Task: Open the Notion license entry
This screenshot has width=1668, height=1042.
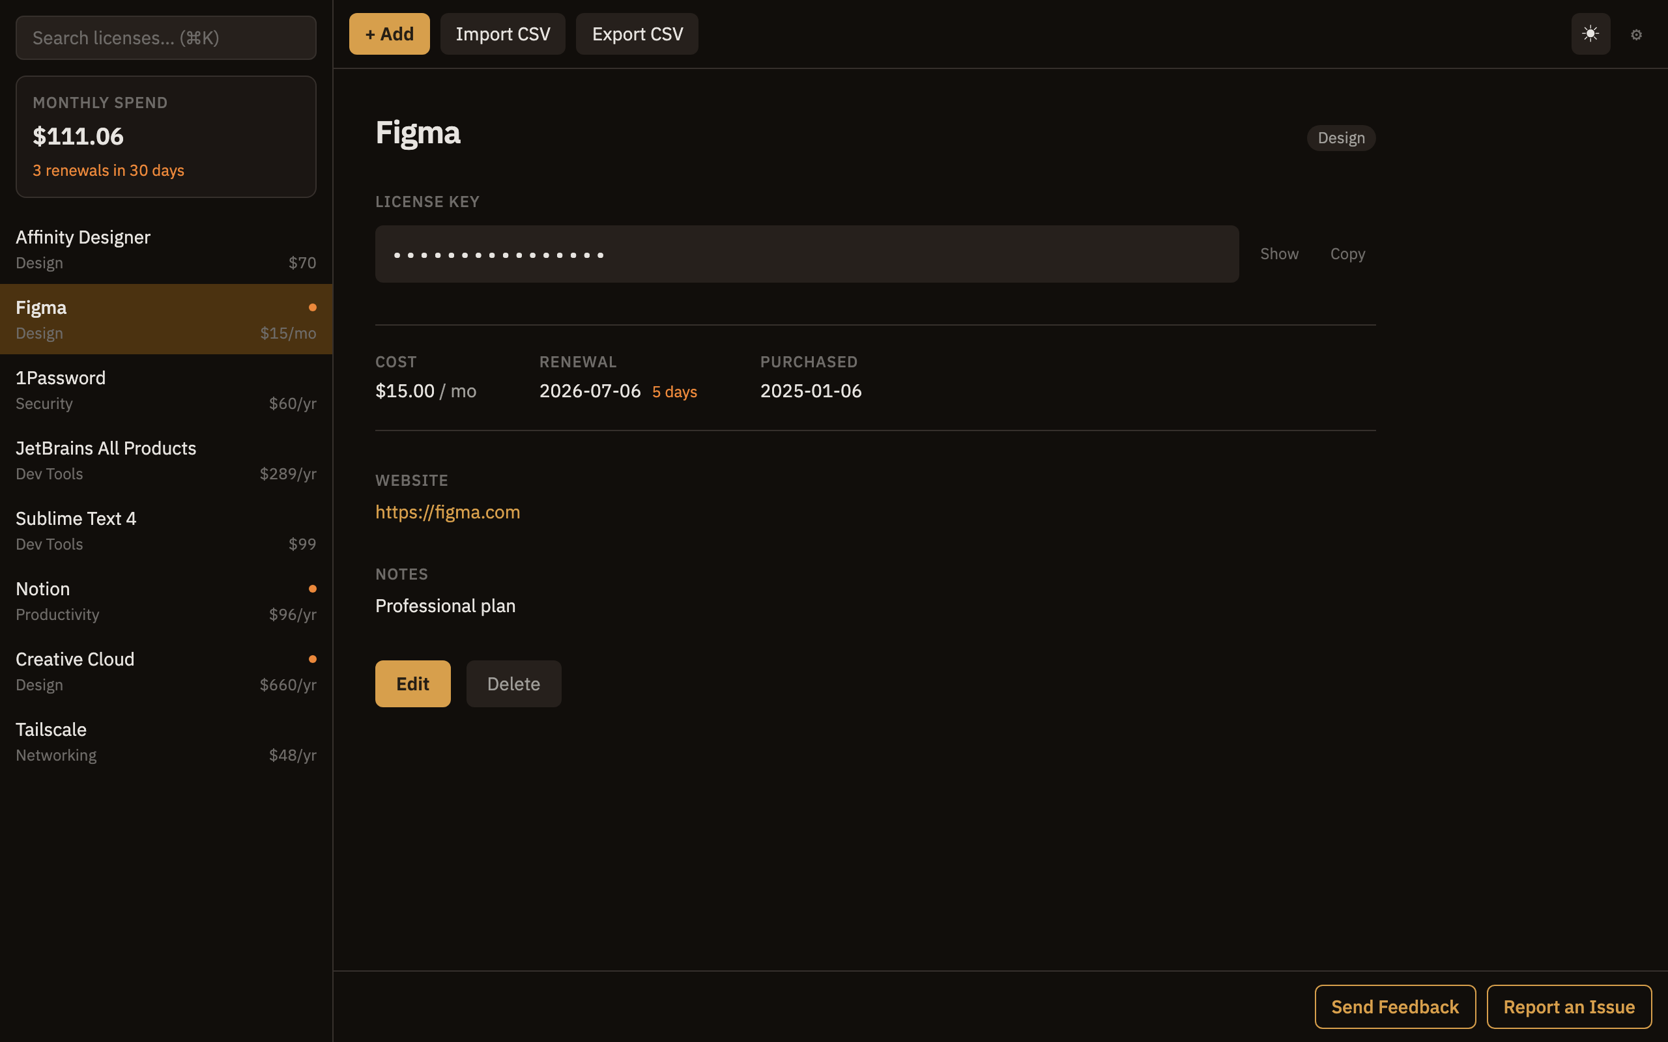Action: (166, 600)
